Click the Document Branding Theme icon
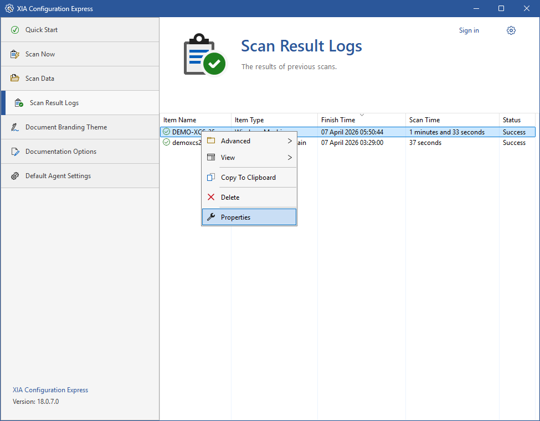The height and width of the screenshot is (421, 540). pos(15,127)
